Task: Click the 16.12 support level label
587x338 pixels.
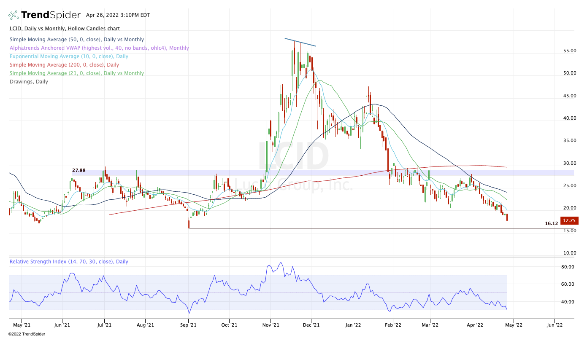Action: pos(551,223)
